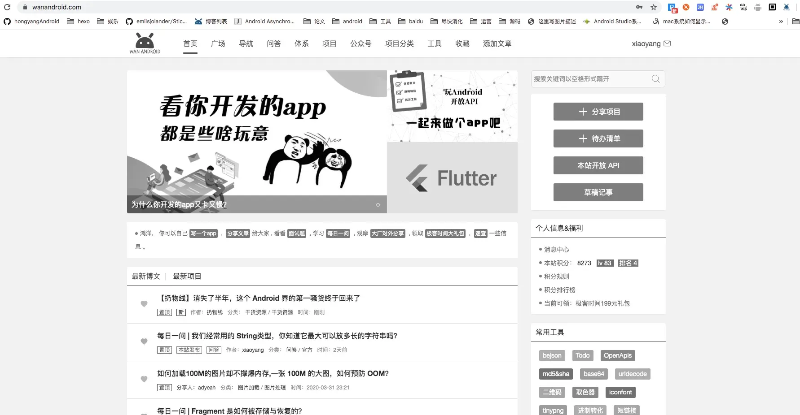
Task: Open the 广场 navigation item
Action: tap(218, 43)
